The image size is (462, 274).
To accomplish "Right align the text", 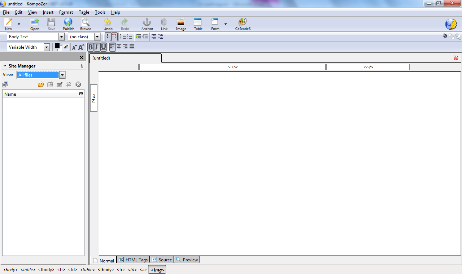I will (125, 47).
